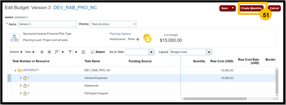Image resolution: width=286 pixels, height=105 pixels.
Task: Click the Create Baseline button
Action: tap(251, 8)
